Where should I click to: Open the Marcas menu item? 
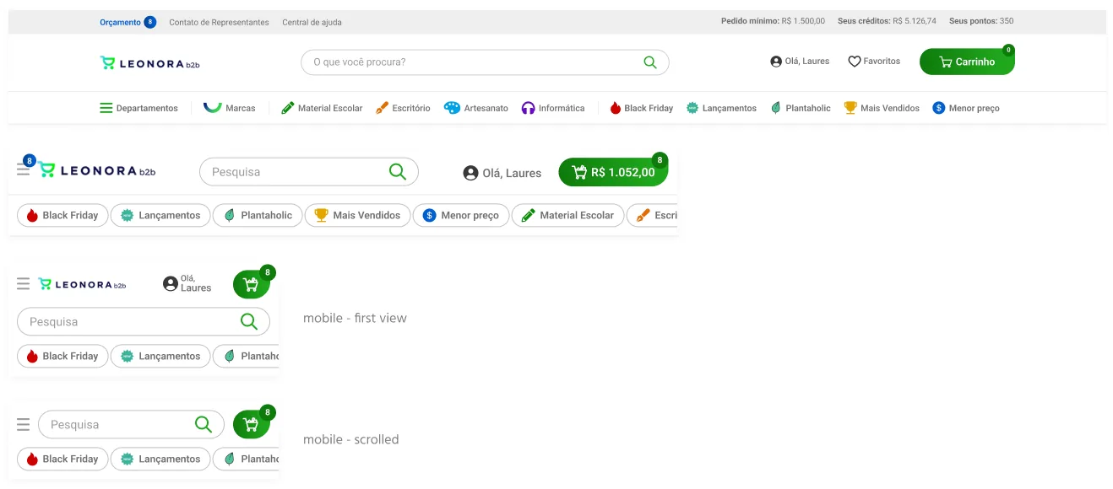pos(229,108)
